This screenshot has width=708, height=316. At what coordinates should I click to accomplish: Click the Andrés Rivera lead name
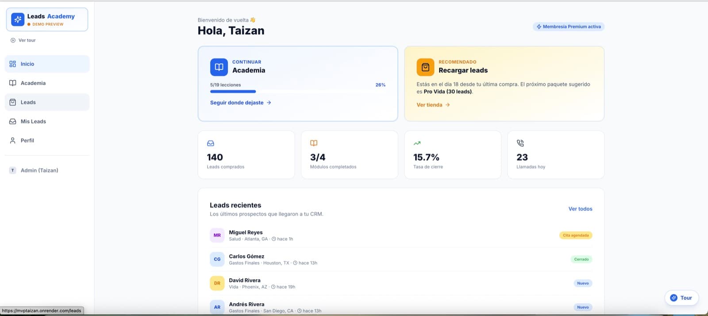click(246, 304)
